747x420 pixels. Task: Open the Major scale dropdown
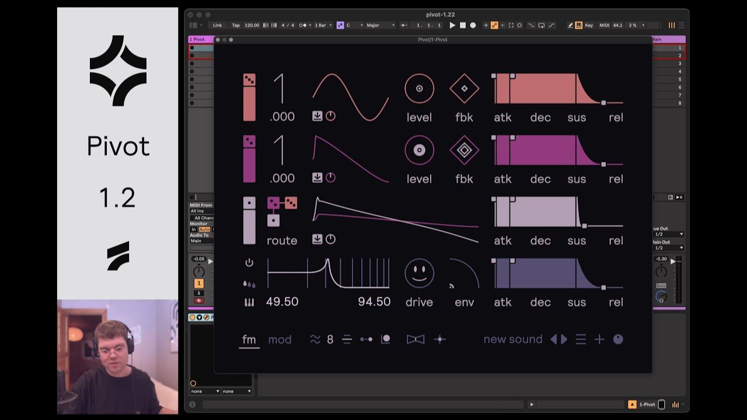tap(381, 25)
